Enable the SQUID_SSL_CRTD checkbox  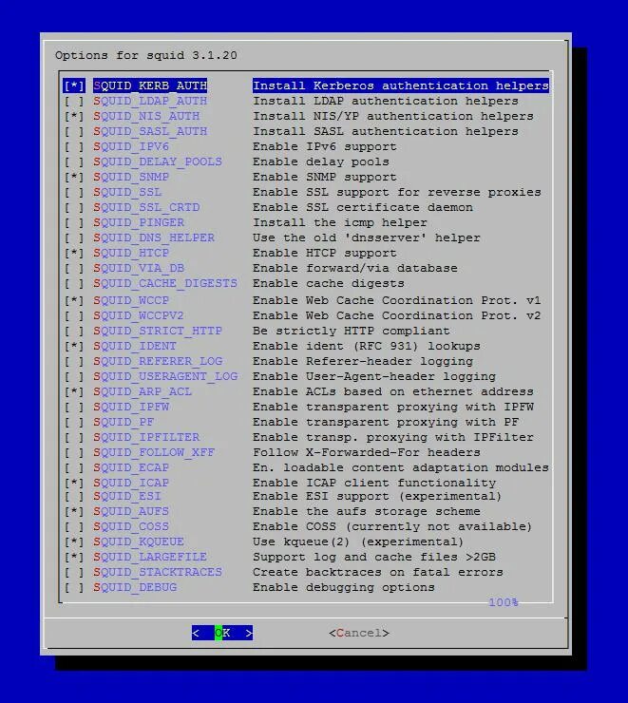[74, 208]
